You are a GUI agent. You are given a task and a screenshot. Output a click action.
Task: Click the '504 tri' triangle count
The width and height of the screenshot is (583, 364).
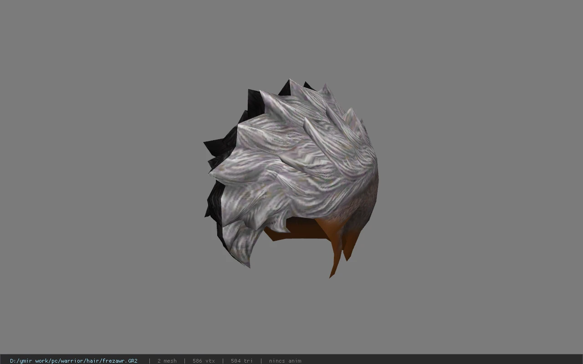241,361
